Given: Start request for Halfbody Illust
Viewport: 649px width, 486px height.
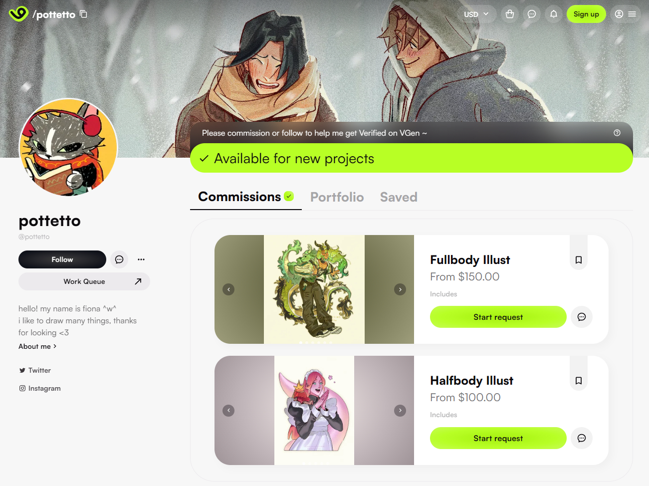Looking at the screenshot, I should click(x=498, y=438).
